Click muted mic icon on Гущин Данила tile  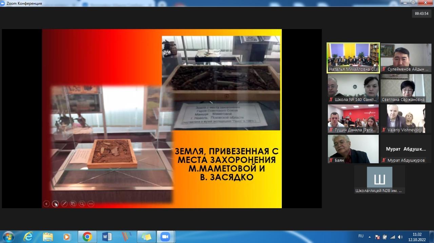click(331, 130)
